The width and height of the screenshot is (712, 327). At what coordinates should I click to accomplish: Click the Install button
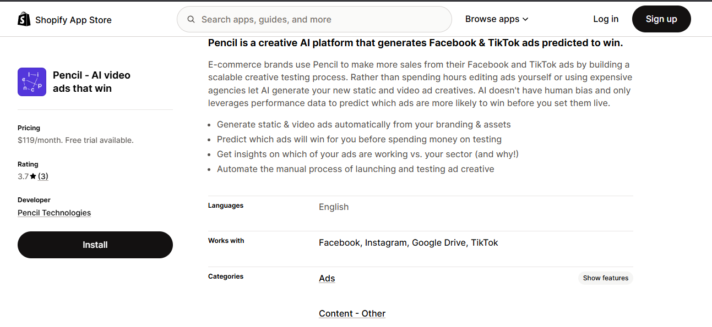[x=95, y=245]
